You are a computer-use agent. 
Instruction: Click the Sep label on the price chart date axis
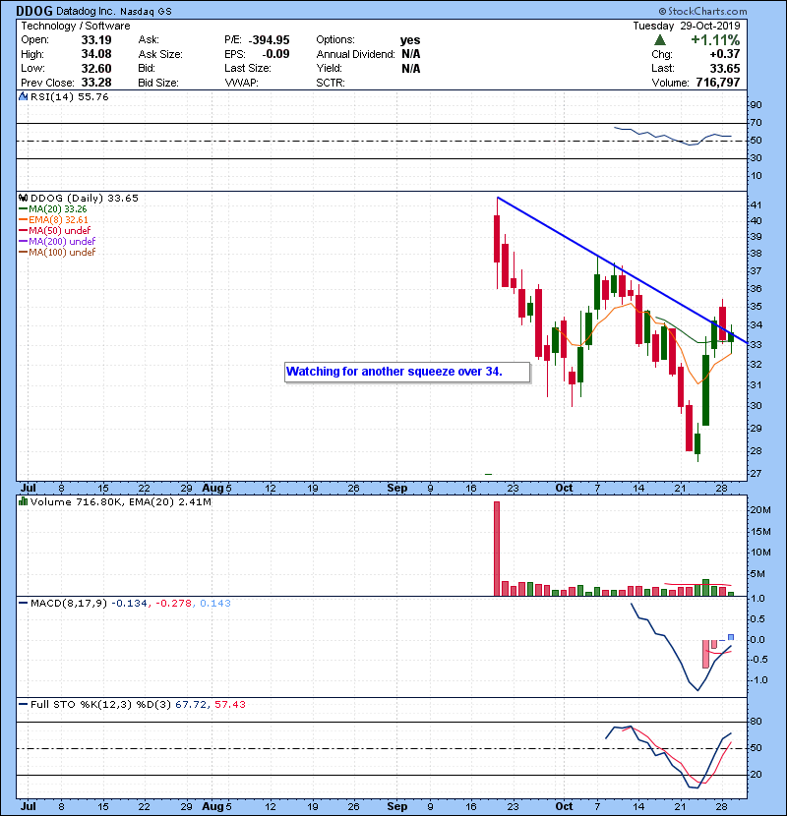point(396,489)
